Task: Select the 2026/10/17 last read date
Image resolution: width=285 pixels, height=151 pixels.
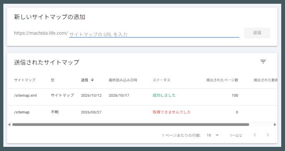Action: [x=119, y=95]
